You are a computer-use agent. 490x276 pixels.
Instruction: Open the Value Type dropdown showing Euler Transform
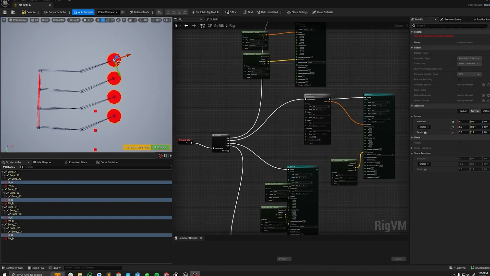coord(469,64)
